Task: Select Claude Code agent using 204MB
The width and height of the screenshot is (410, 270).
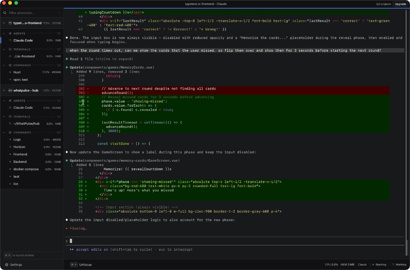Action: [32, 108]
